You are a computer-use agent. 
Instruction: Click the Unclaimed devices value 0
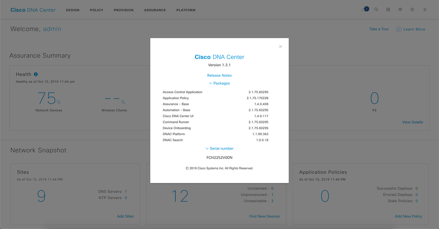coord(272,189)
